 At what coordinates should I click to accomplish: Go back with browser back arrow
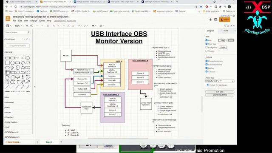(x=7, y=7)
